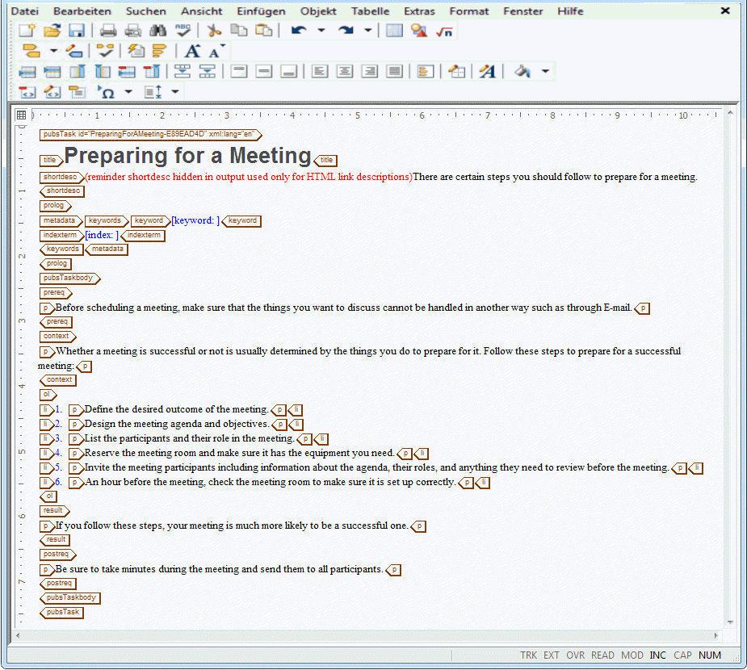Apply cell shading with the paint bucket icon
This screenshot has height=670, width=747.
coord(522,71)
